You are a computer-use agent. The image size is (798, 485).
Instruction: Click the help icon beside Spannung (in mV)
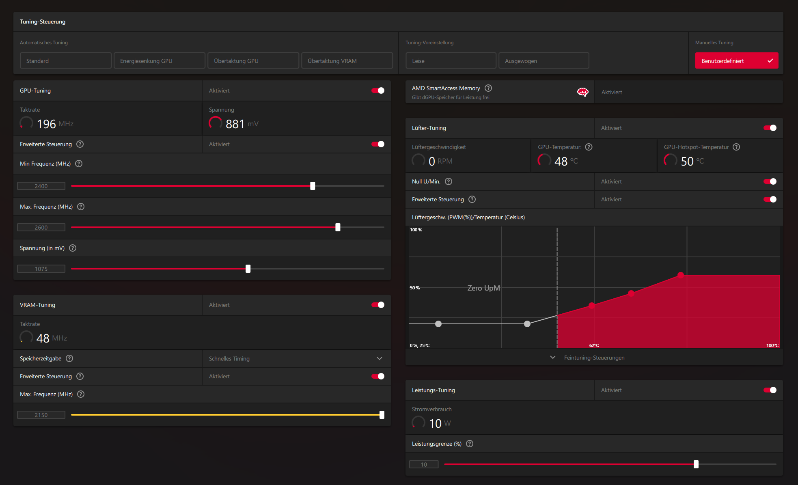pyautogui.click(x=73, y=248)
